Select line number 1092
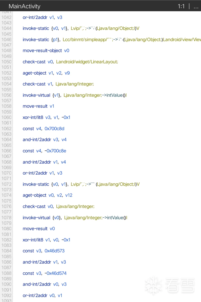The height and width of the screenshot is (302, 201). [x=6, y=295]
